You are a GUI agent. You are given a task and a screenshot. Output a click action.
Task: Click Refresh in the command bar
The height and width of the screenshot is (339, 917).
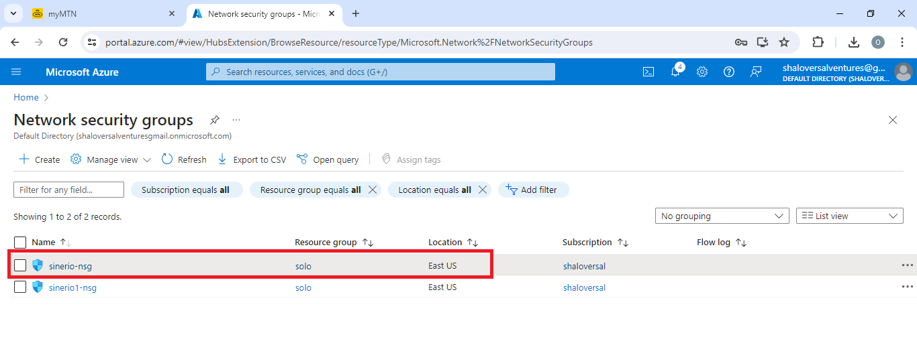pyautogui.click(x=184, y=159)
